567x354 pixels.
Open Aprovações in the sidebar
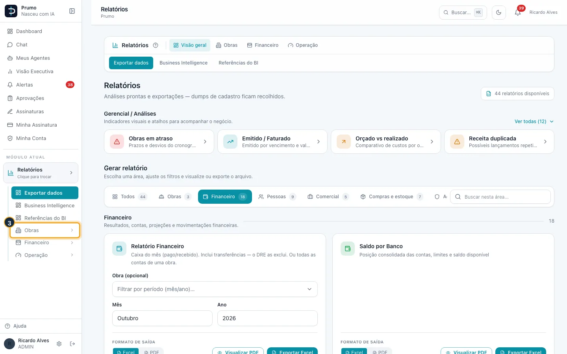pyautogui.click(x=41, y=98)
